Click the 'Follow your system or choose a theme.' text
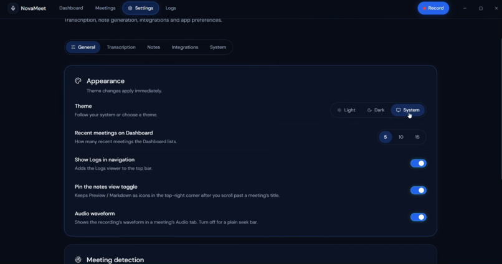This screenshot has width=502, height=264. click(116, 115)
